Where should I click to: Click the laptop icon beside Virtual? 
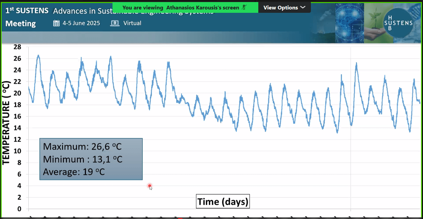click(115, 23)
